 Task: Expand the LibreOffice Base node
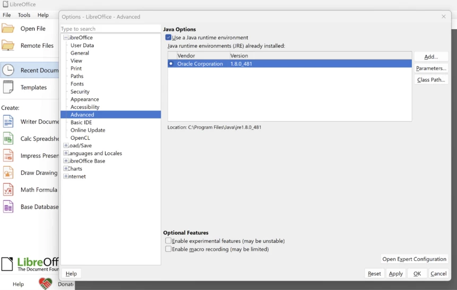tap(66, 161)
